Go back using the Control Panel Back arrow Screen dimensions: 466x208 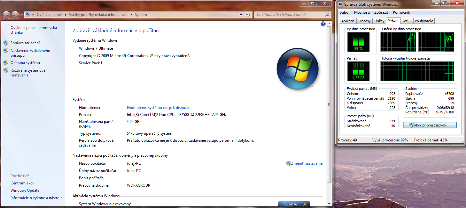6,15
